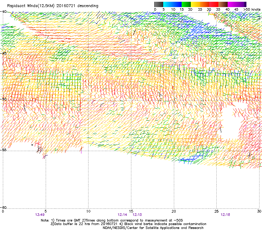Click the latitude axis label "-55"
The height and width of the screenshot is (230, 262).
click(3, 150)
